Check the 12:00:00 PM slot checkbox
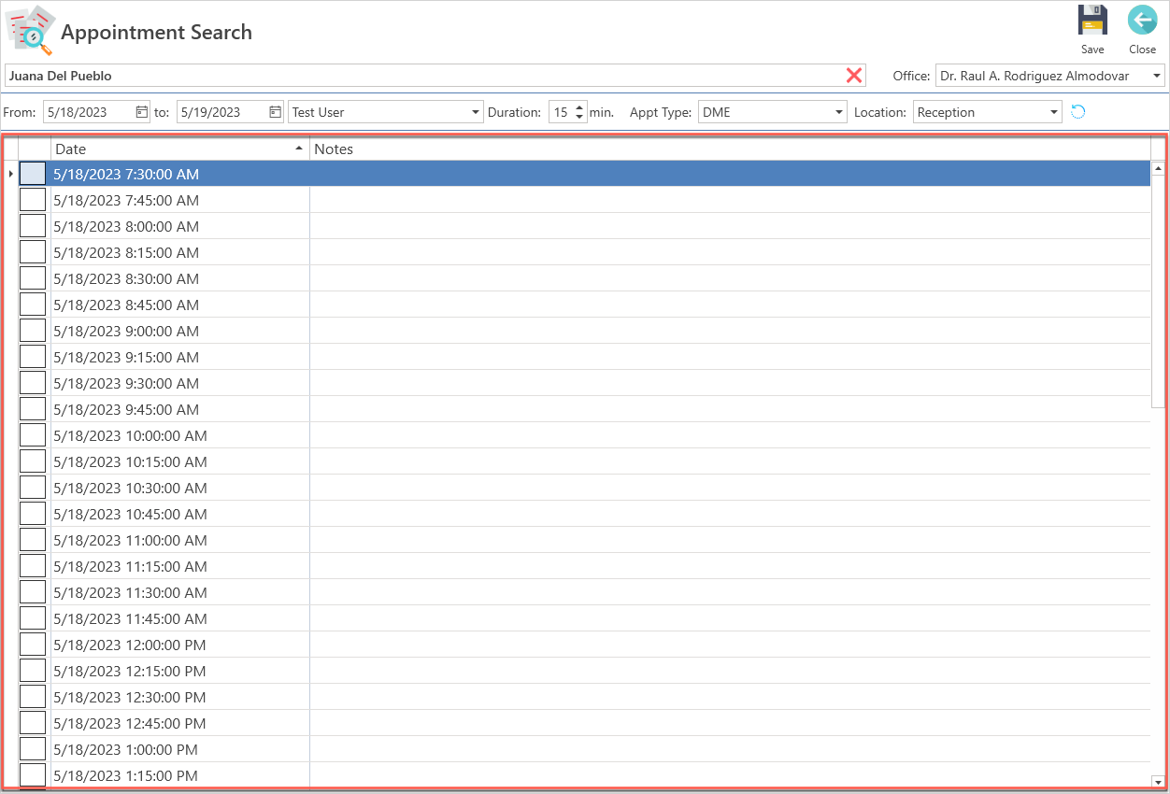Screen dimensions: 1170x794 [33, 645]
